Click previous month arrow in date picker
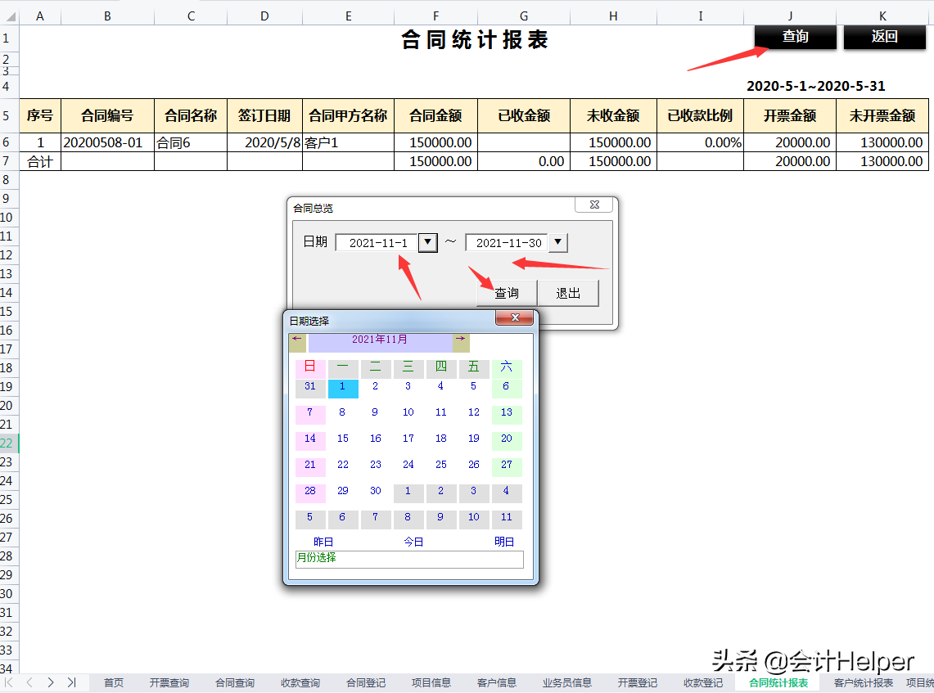Screen dimensions: 934x693 click(x=297, y=339)
